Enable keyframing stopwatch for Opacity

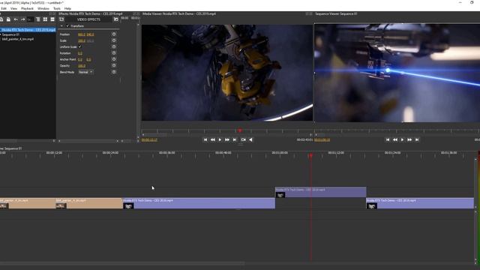pos(114,65)
